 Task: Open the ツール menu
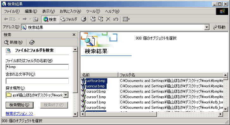93,11
